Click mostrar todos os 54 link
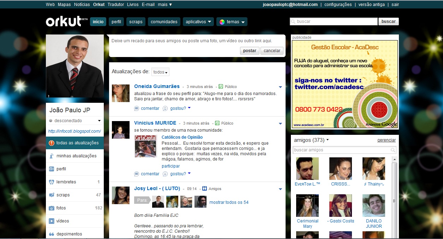The height and width of the screenshot is (239, 443). click(229, 202)
